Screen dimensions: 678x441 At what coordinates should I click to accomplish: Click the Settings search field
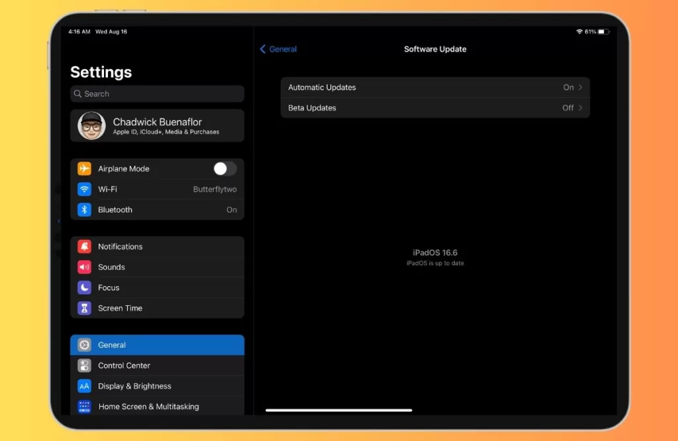click(158, 94)
